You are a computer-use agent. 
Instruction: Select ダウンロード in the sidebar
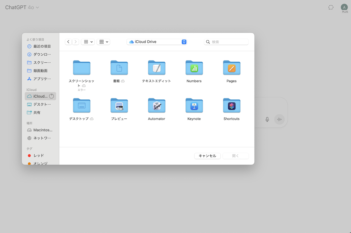(40, 54)
